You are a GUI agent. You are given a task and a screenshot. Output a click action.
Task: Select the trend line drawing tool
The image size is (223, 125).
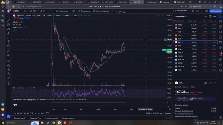click(x=8, y=20)
